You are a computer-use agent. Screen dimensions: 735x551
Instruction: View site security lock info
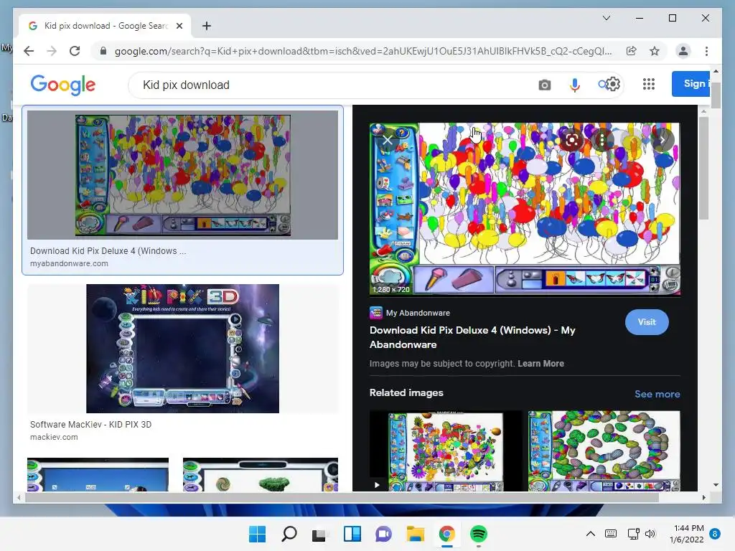tap(103, 51)
